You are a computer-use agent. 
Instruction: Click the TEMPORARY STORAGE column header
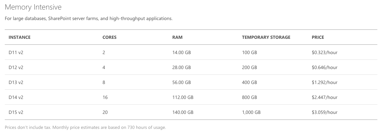click(266, 37)
